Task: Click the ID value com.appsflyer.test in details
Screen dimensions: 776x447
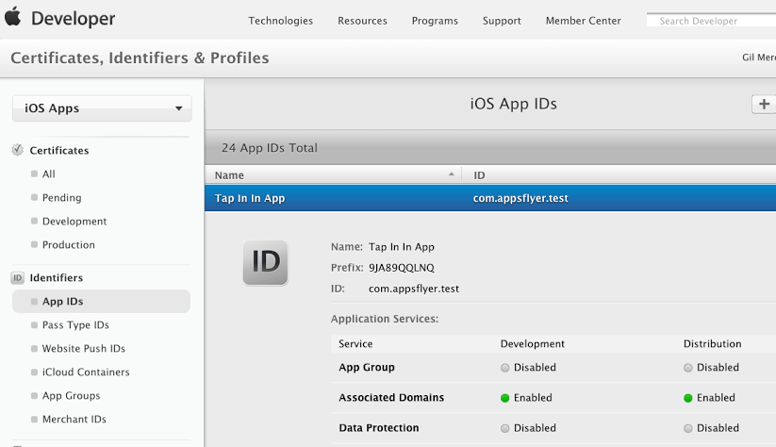Action: (414, 289)
